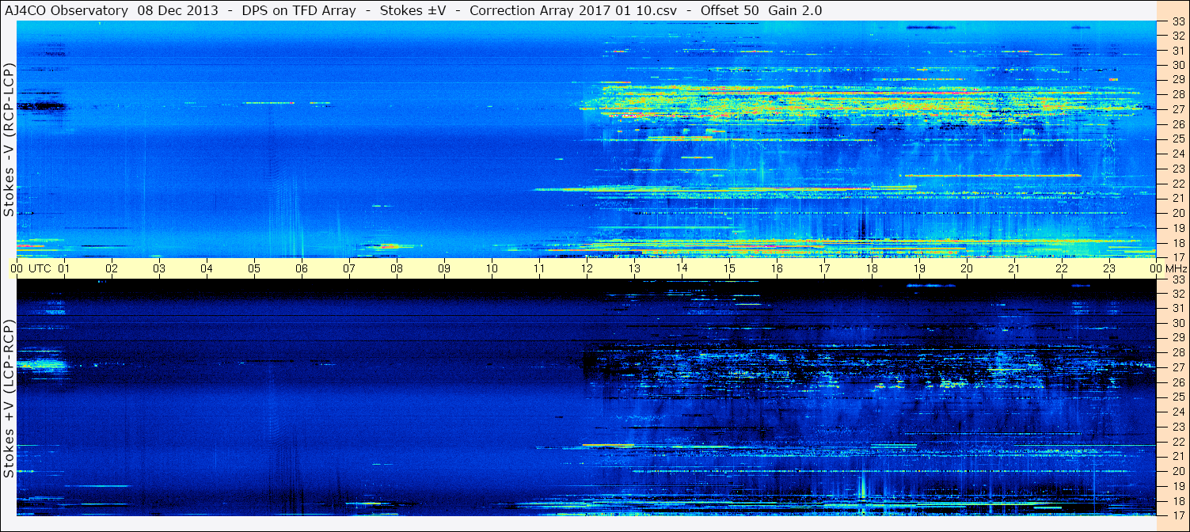Select the 30 MHz tick of Stokes -V panel
1190x532 pixels.
click(x=1177, y=65)
